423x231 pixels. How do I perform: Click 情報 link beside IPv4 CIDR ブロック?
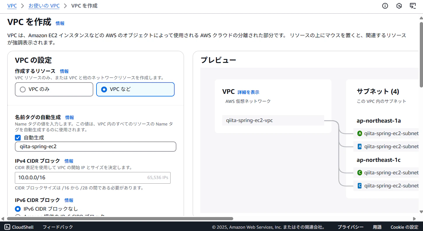tap(69, 161)
